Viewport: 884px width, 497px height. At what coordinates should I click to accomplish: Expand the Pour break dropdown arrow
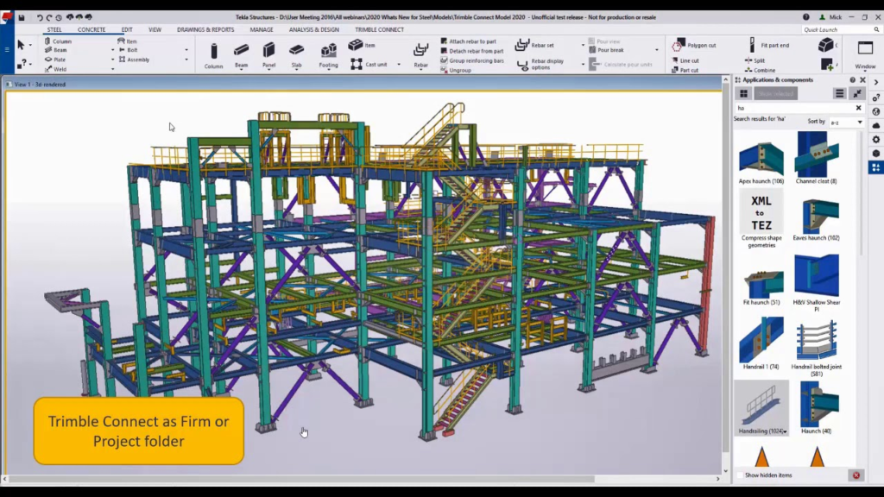657,50
